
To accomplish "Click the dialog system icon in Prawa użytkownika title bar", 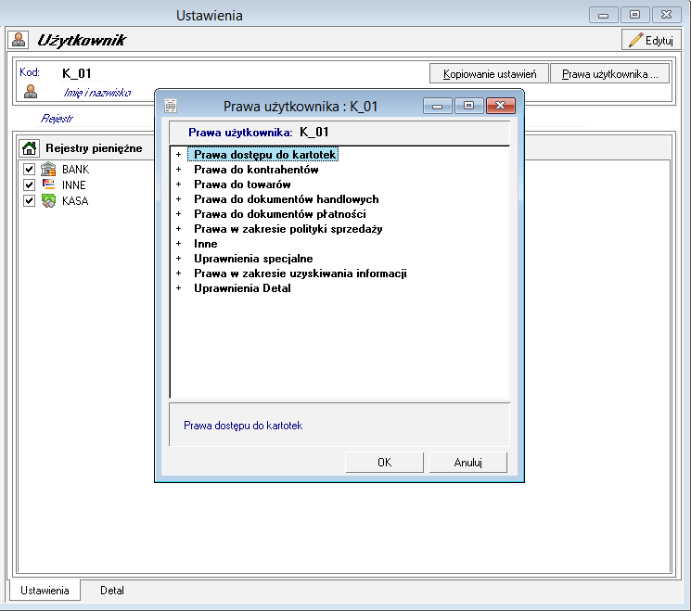I will click(x=171, y=106).
